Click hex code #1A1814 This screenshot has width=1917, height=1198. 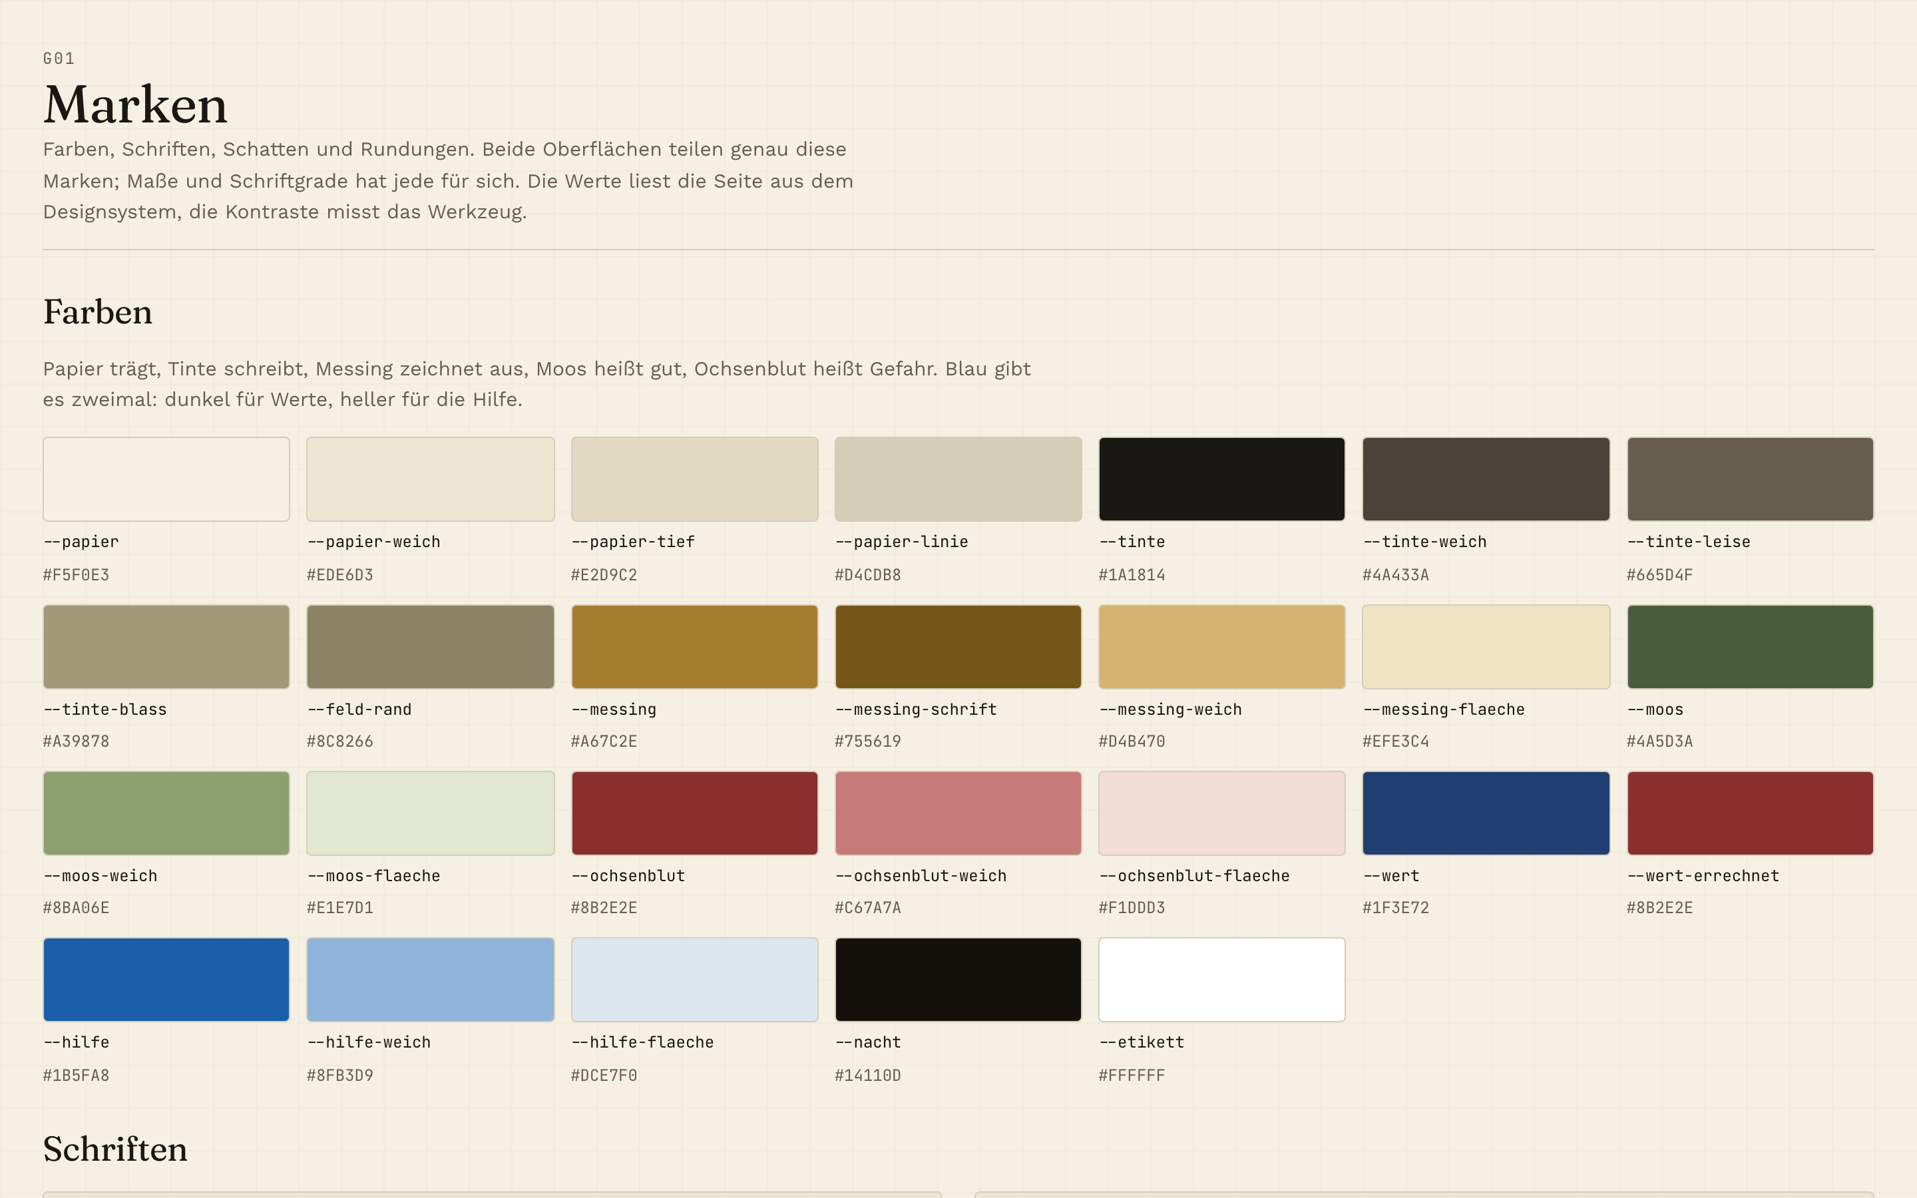1132,575
